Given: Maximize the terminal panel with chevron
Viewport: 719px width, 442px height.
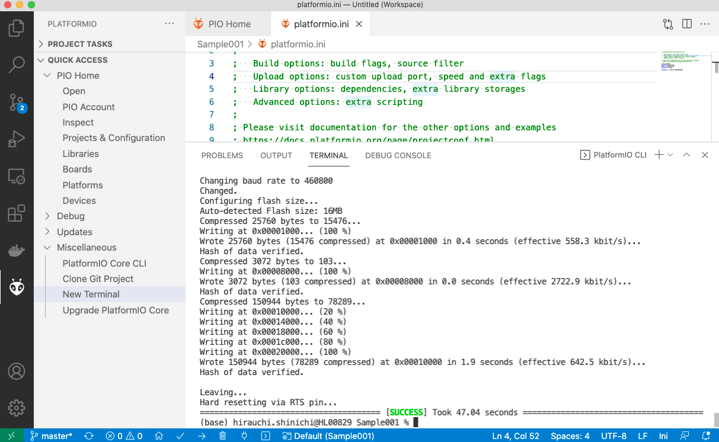Looking at the screenshot, I should pyautogui.click(x=686, y=155).
